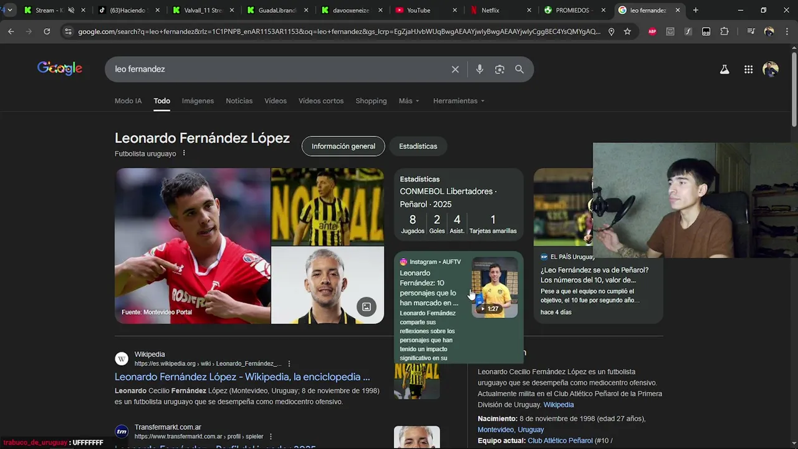Open the yellow-black striped jersey photo

tap(327, 206)
